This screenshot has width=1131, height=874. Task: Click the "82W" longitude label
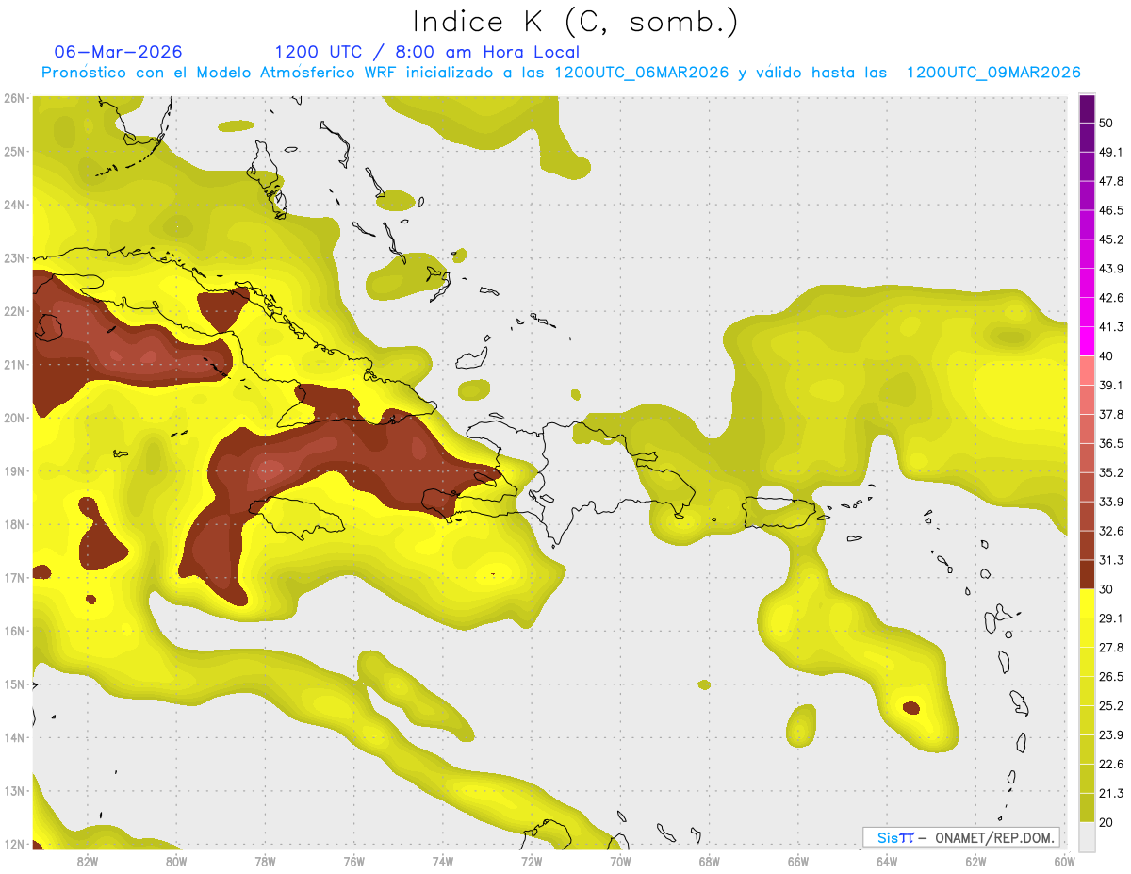88,862
